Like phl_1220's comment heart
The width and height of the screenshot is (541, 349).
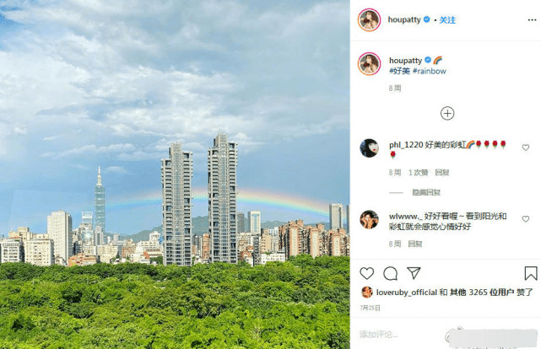point(525,148)
